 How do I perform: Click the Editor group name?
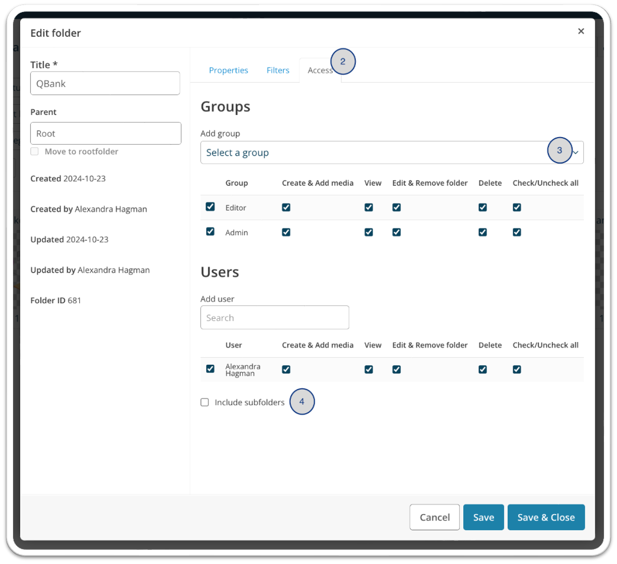click(x=235, y=208)
